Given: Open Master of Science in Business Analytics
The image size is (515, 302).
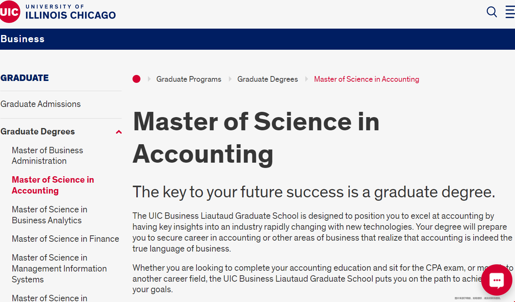Looking at the screenshot, I should 49,215.
